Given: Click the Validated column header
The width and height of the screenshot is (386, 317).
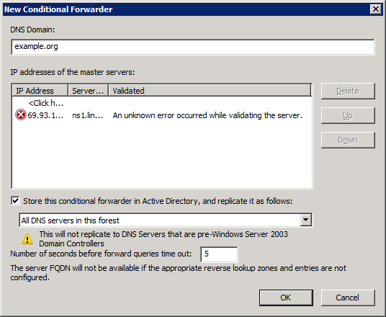Looking at the screenshot, I should click(210, 90).
